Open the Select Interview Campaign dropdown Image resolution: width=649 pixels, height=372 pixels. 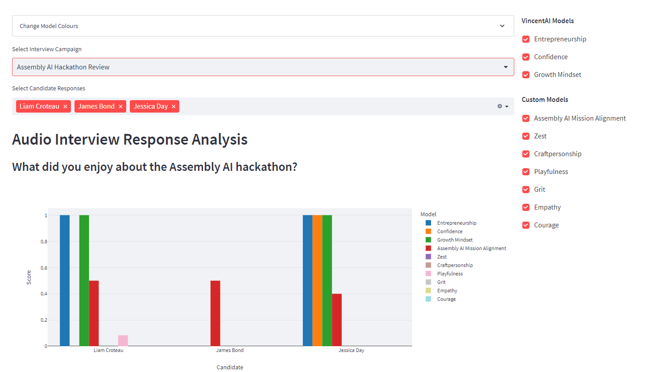(x=263, y=67)
